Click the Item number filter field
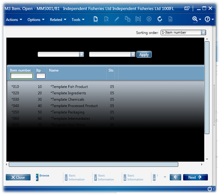 [x=21, y=76]
